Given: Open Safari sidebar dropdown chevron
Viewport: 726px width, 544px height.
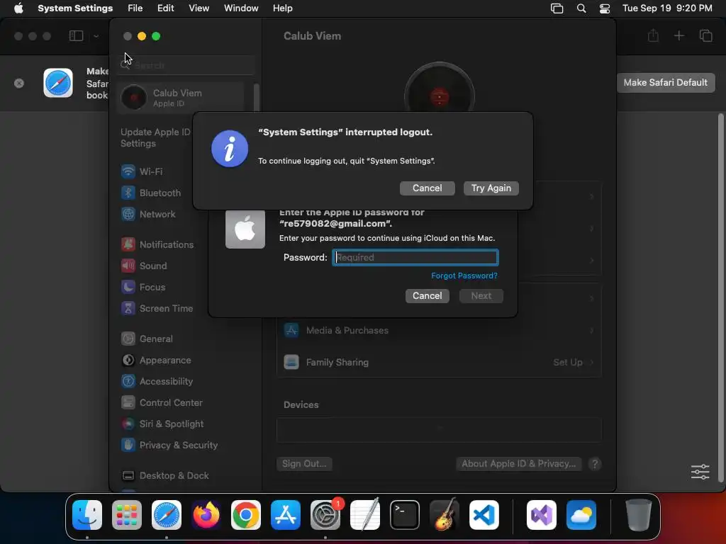Looking at the screenshot, I should (96, 36).
